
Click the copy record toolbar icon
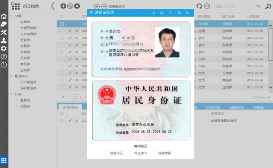tap(70, 6)
